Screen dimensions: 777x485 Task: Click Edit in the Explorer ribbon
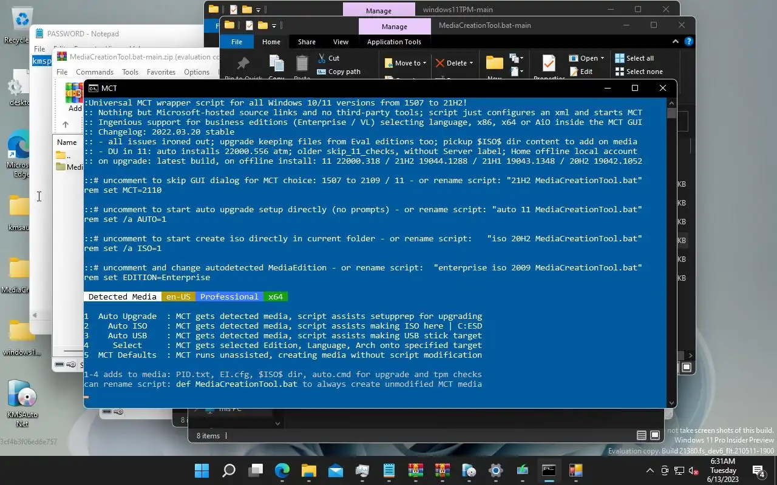[x=580, y=72]
